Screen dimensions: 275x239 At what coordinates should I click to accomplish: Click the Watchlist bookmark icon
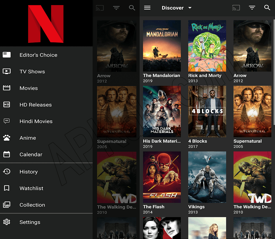7,188
